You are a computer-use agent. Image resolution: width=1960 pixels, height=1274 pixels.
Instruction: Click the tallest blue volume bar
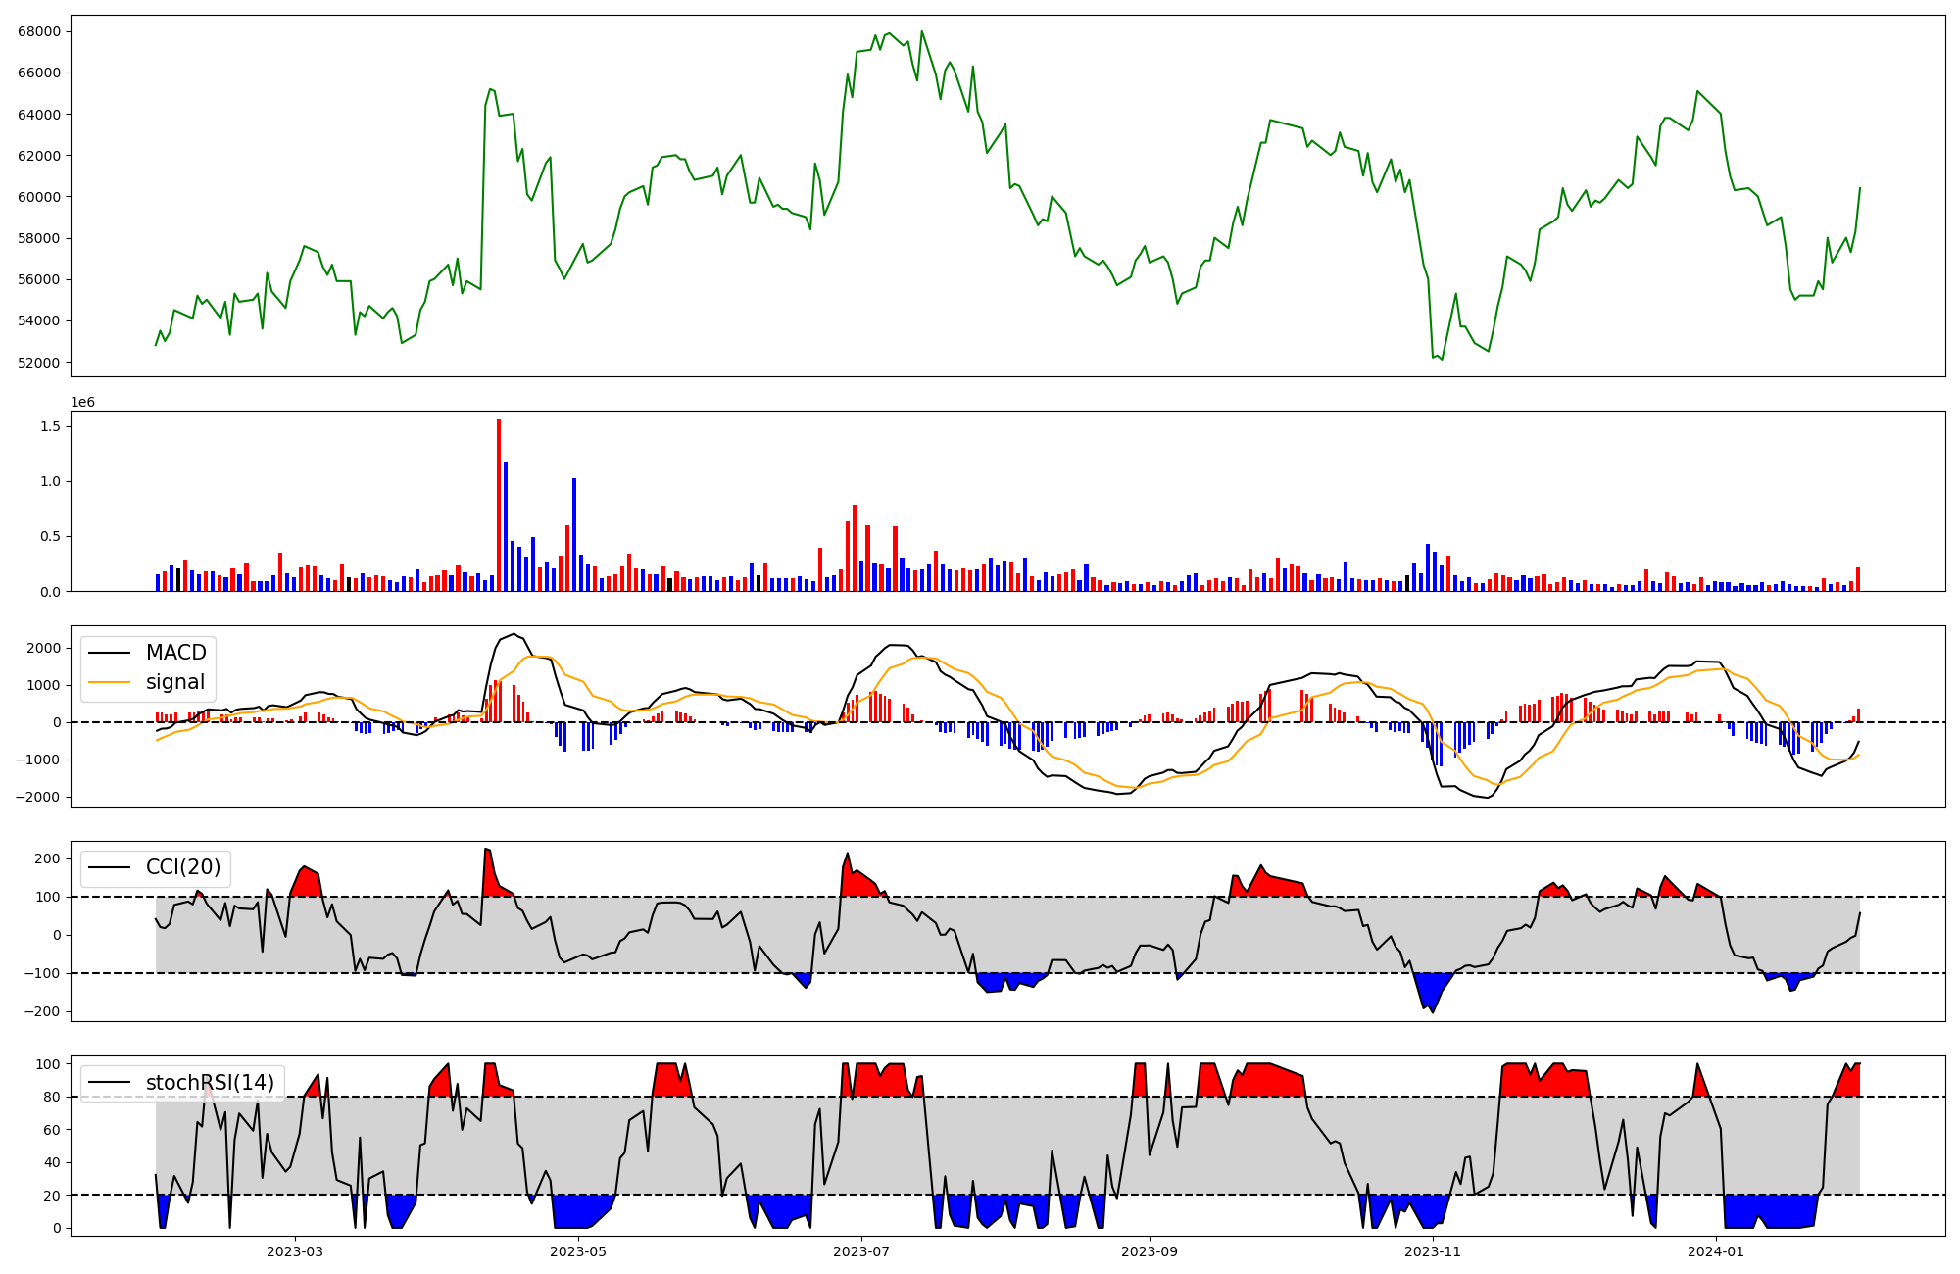[x=506, y=526]
